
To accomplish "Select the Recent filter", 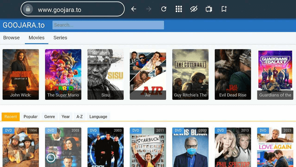I will 11,117.
